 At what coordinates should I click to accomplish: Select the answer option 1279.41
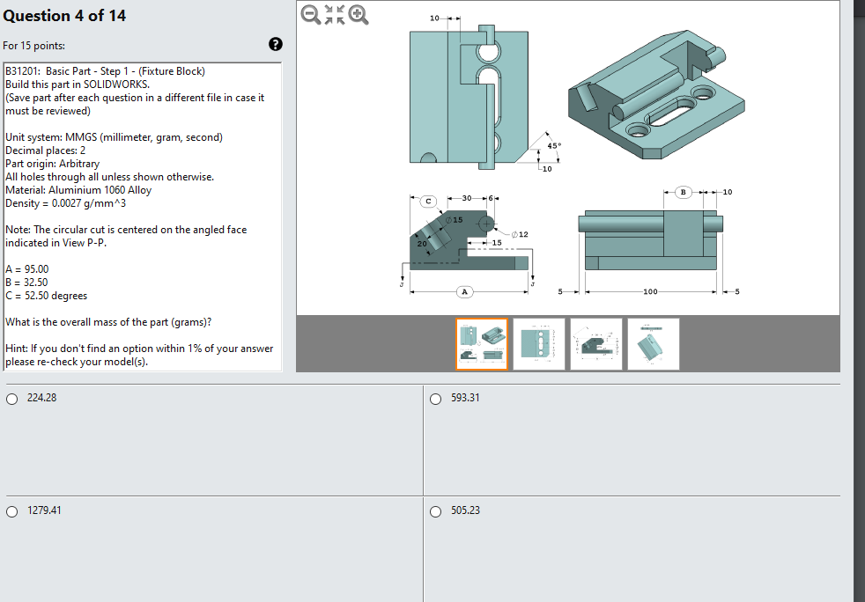[12, 511]
